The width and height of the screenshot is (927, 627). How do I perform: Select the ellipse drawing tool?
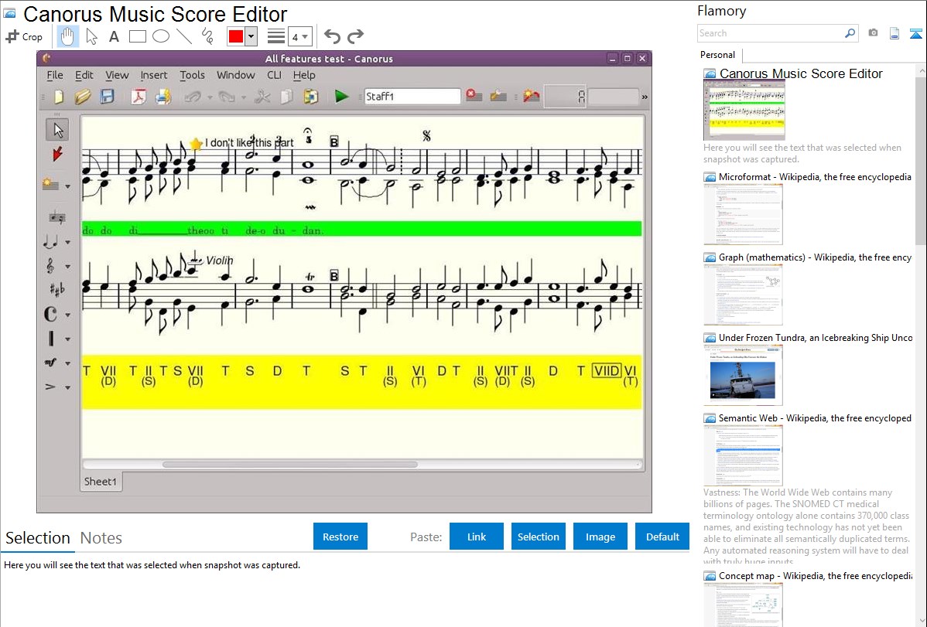(x=161, y=36)
